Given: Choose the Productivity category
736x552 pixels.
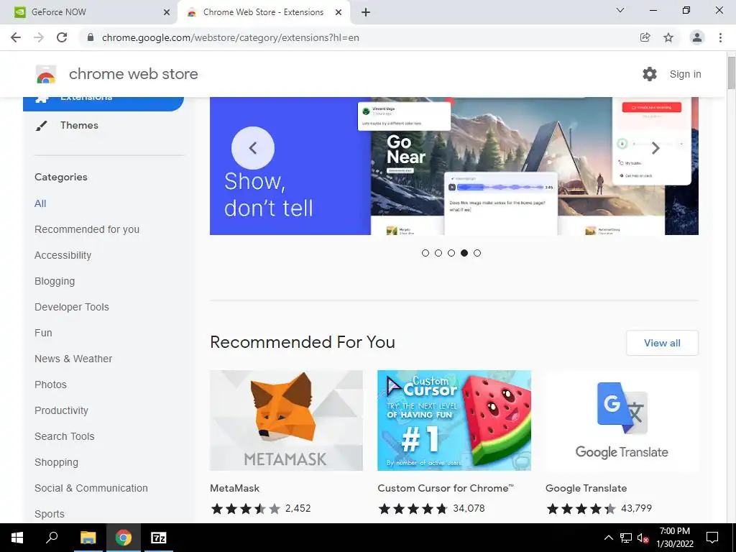Looking at the screenshot, I should pos(62,410).
